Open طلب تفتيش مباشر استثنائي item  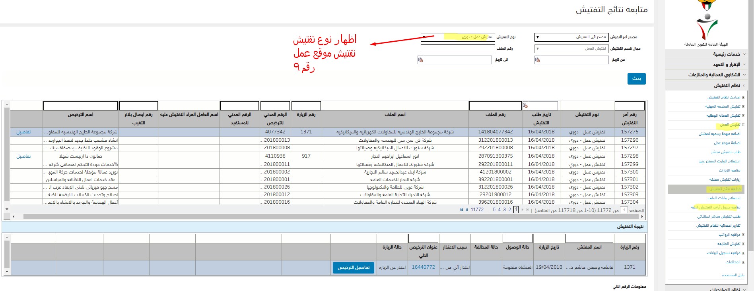coord(719,216)
